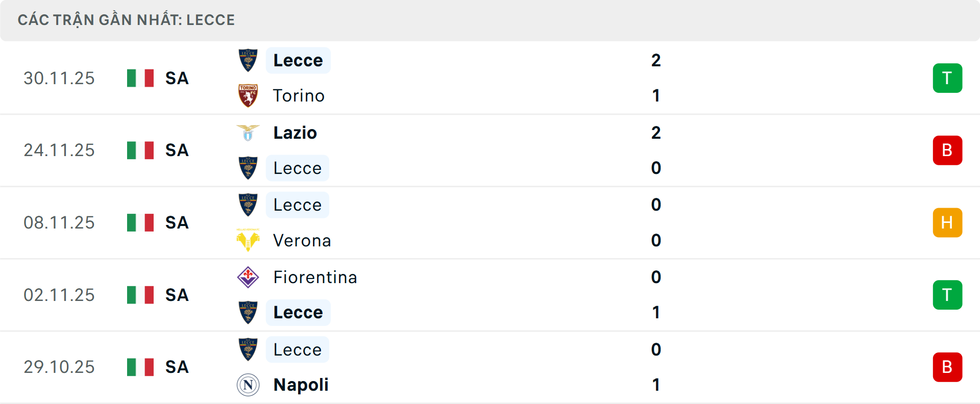Open the Fiorentina team link
The height and width of the screenshot is (404, 980).
[x=315, y=277]
